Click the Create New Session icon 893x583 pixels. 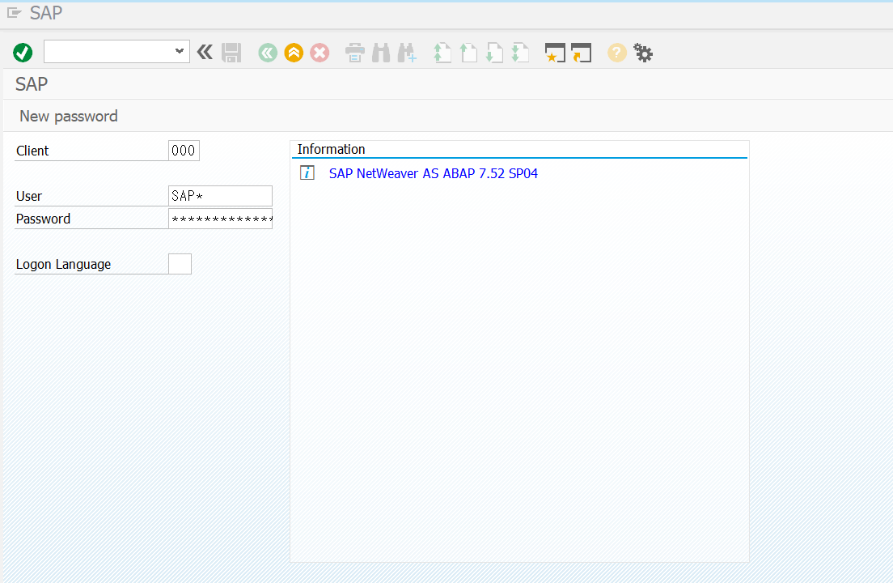pos(555,53)
